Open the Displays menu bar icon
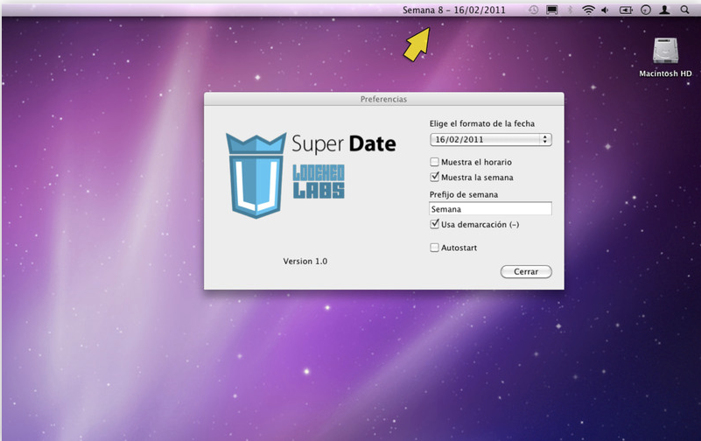The width and height of the screenshot is (701, 441). (551, 10)
